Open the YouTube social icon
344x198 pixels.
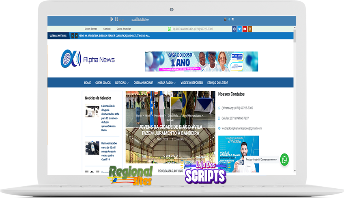(245, 29)
